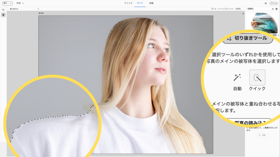The width and height of the screenshot is (280, 157).
Task: Open the 補正後のみ view dropdown
Action: coord(24,9)
